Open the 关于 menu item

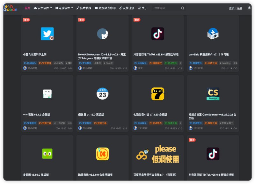pyautogui.click(x=142, y=8)
